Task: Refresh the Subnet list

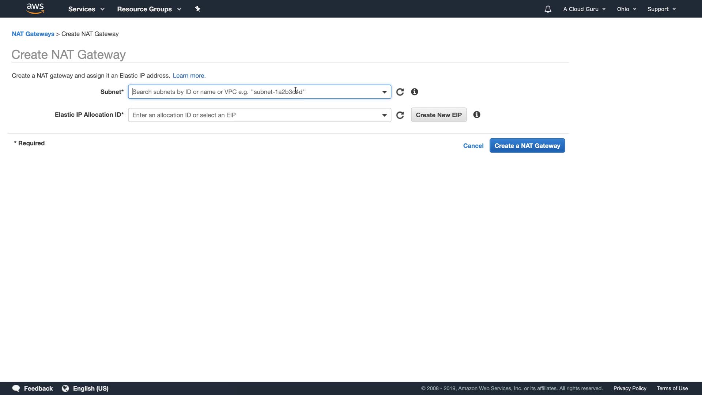Action: pyautogui.click(x=400, y=92)
